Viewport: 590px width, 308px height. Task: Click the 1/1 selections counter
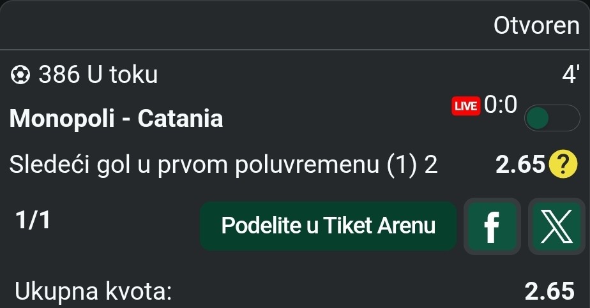[x=33, y=221]
